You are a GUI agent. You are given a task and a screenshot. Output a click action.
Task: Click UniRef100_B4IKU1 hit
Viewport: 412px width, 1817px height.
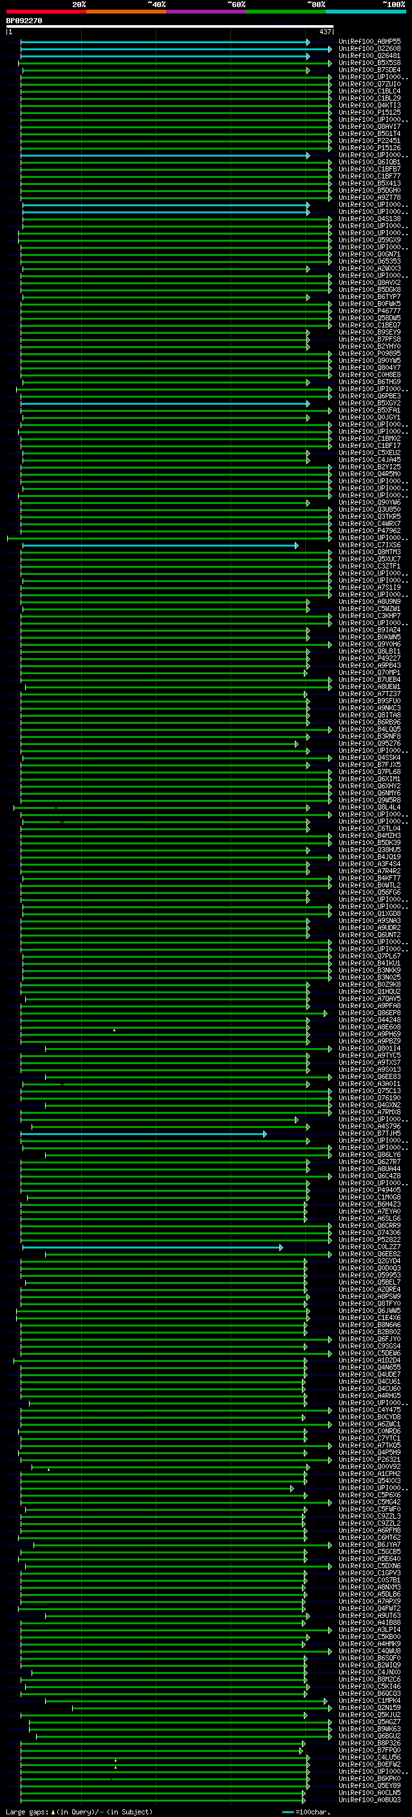pos(370,964)
